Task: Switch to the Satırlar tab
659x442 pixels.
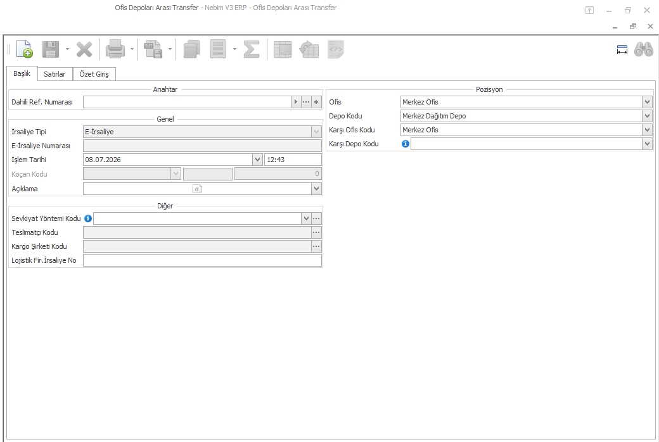Action: (x=54, y=74)
